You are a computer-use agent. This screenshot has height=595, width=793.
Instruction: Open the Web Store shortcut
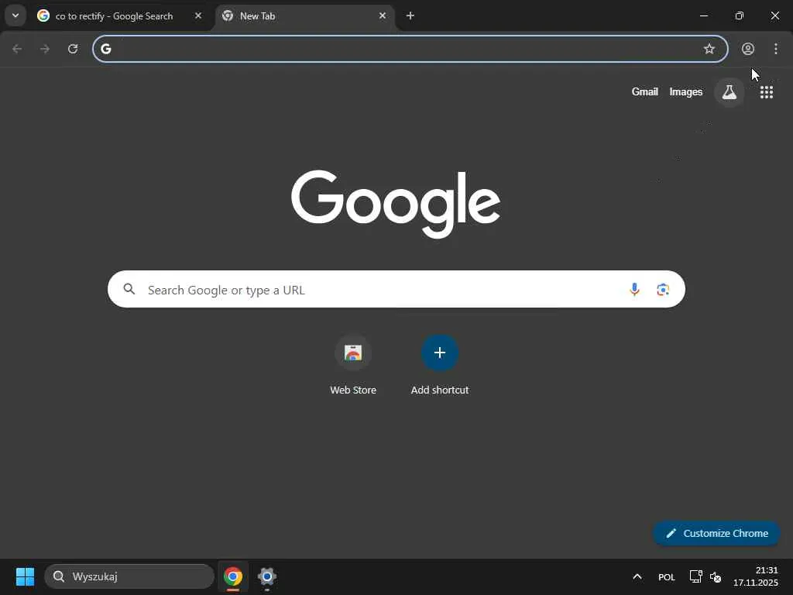(x=353, y=366)
